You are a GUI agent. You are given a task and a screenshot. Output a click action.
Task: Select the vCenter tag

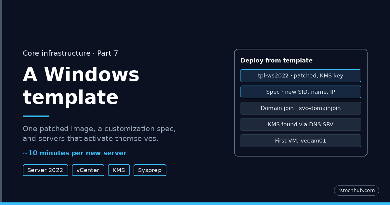point(88,170)
